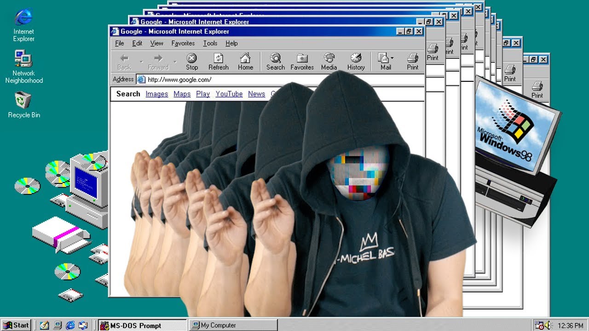Go to the Home page
589x331 pixels.
tap(245, 62)
